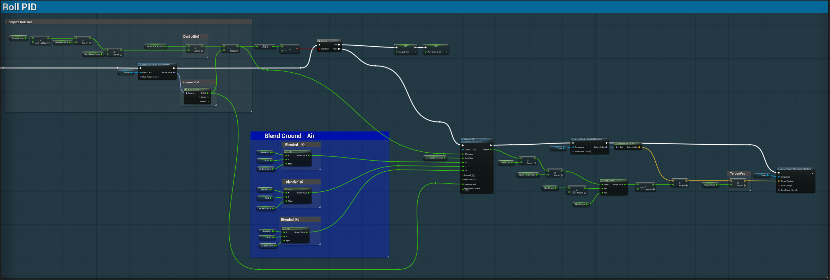This screenshot has width=830, height=280.
Task: Click the less-than comparison node
Action: pyautogui.click(x=289, y=49)
